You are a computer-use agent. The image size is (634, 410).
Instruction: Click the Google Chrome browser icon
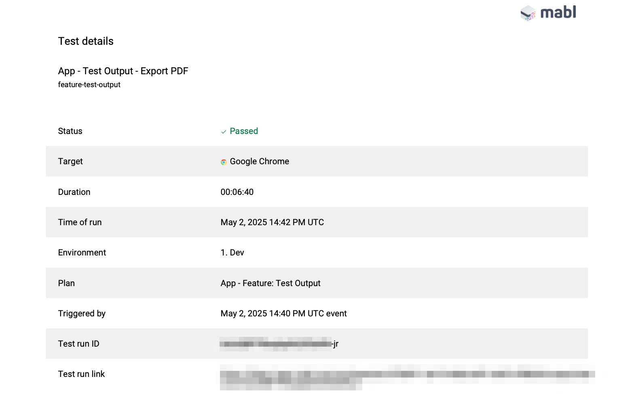[224, 162]
